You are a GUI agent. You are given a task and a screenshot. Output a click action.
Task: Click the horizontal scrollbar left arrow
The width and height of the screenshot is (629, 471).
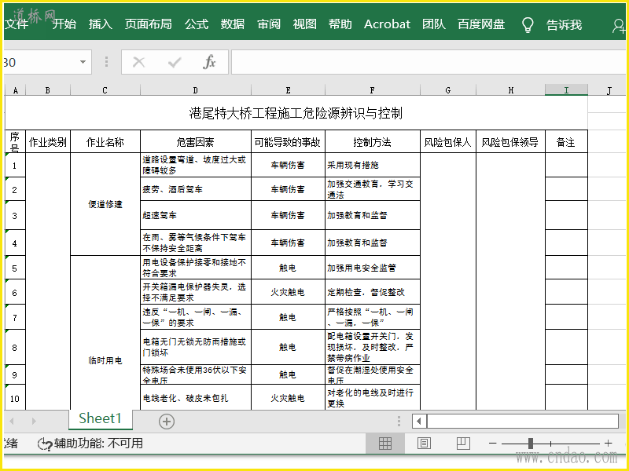tap(419, 421)
